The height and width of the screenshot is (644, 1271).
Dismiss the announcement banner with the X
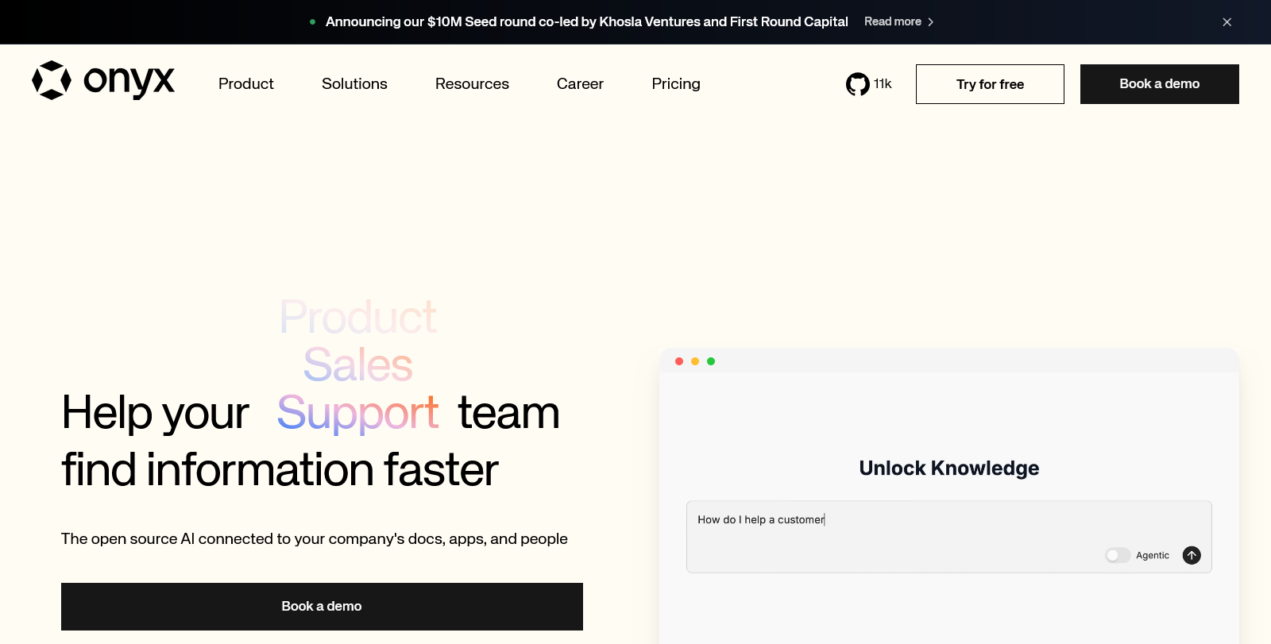tap(1227, 22)
